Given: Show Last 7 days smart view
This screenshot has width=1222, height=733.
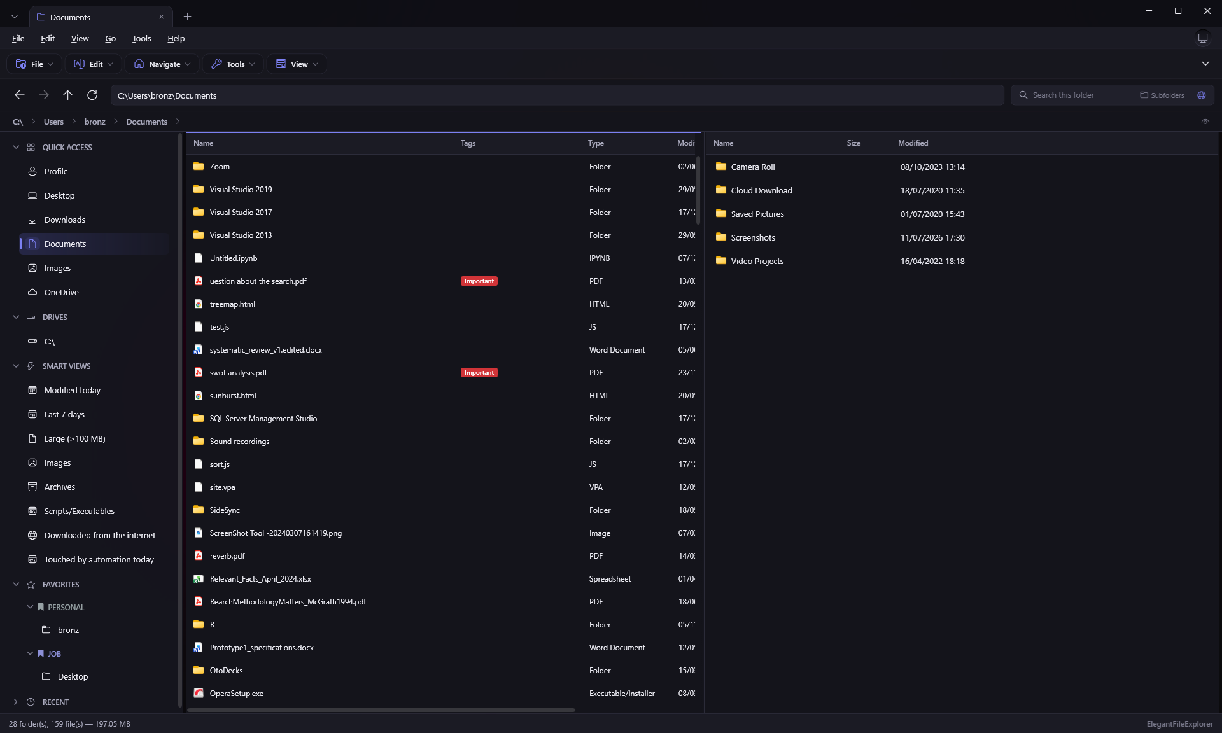Looking at the screenshot, I should pos(95,414).
